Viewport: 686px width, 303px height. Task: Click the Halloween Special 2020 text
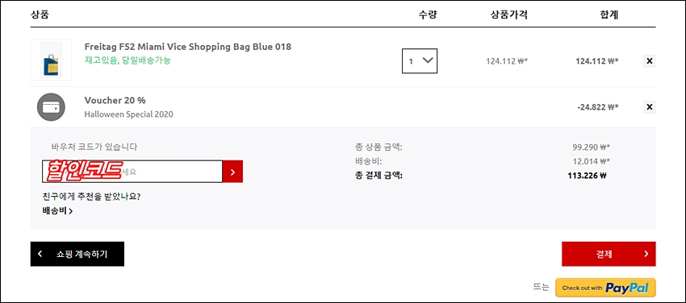(128, 114)
